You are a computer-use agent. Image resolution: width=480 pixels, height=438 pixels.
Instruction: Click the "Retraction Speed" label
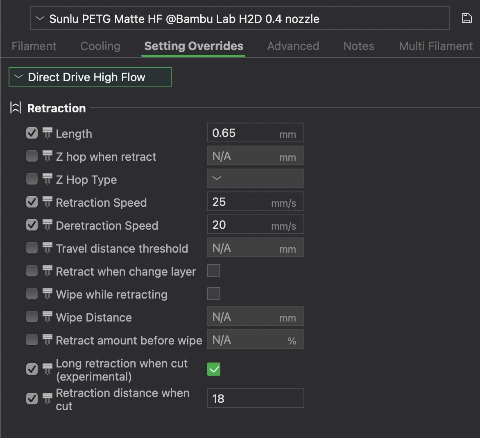click(x=101, y=203)
